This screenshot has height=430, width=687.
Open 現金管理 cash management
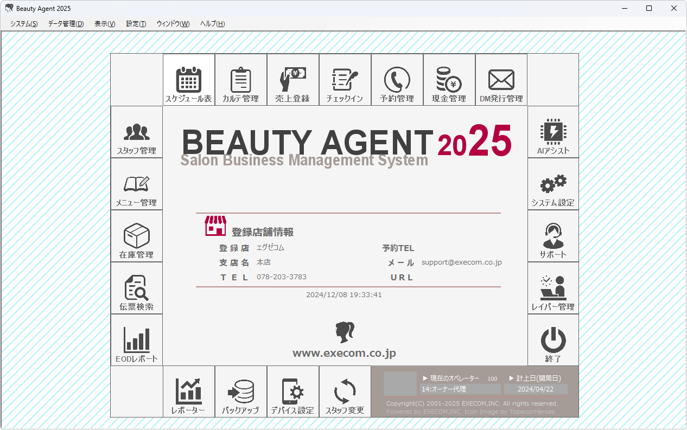449,80
